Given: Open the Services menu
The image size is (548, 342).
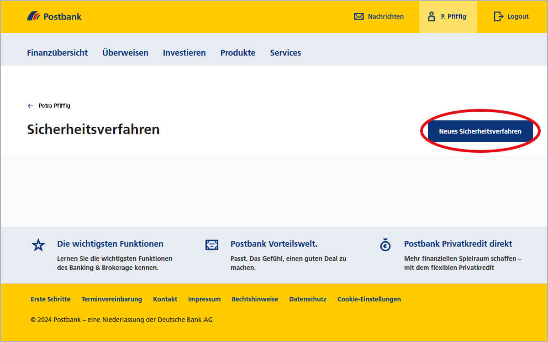Looking at the screenshot, I should [x=285, y=52].
